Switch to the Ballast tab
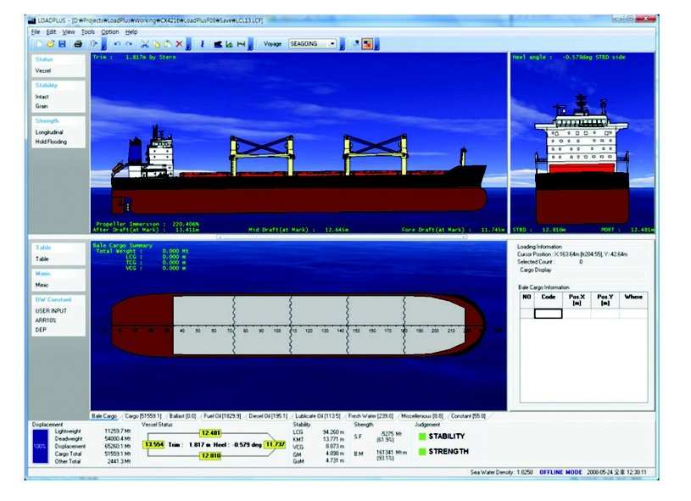691x501 pixels. (181, 416)
